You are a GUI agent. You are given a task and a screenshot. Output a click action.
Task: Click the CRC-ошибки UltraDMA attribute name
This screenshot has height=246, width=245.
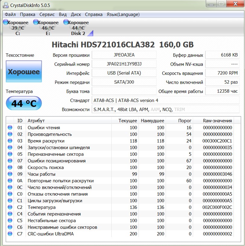[x=51, y=234]
